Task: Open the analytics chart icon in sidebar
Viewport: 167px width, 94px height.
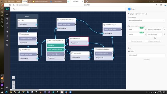Action: coord(7,45)
